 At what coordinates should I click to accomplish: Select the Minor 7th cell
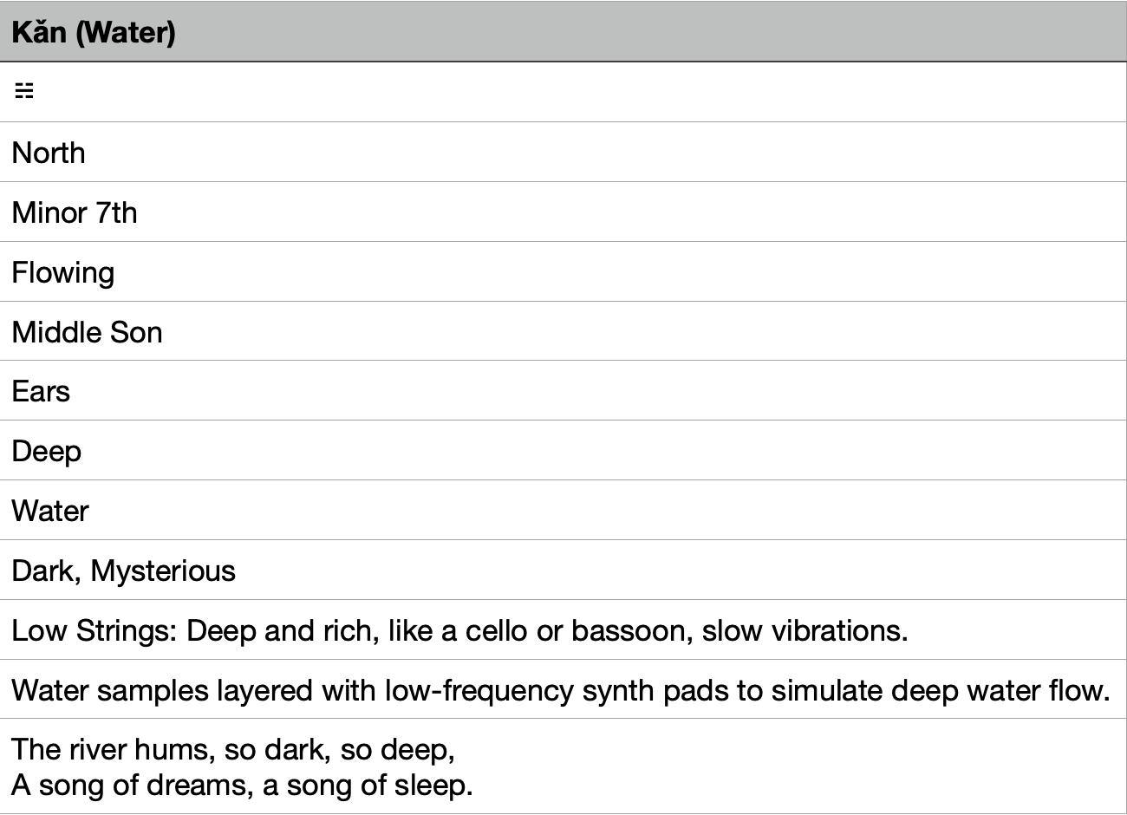point(75,212)
